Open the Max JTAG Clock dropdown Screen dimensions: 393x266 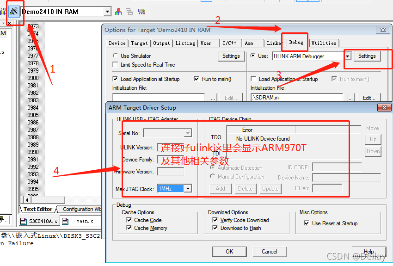pyautogui.click(x=188, y=189)
